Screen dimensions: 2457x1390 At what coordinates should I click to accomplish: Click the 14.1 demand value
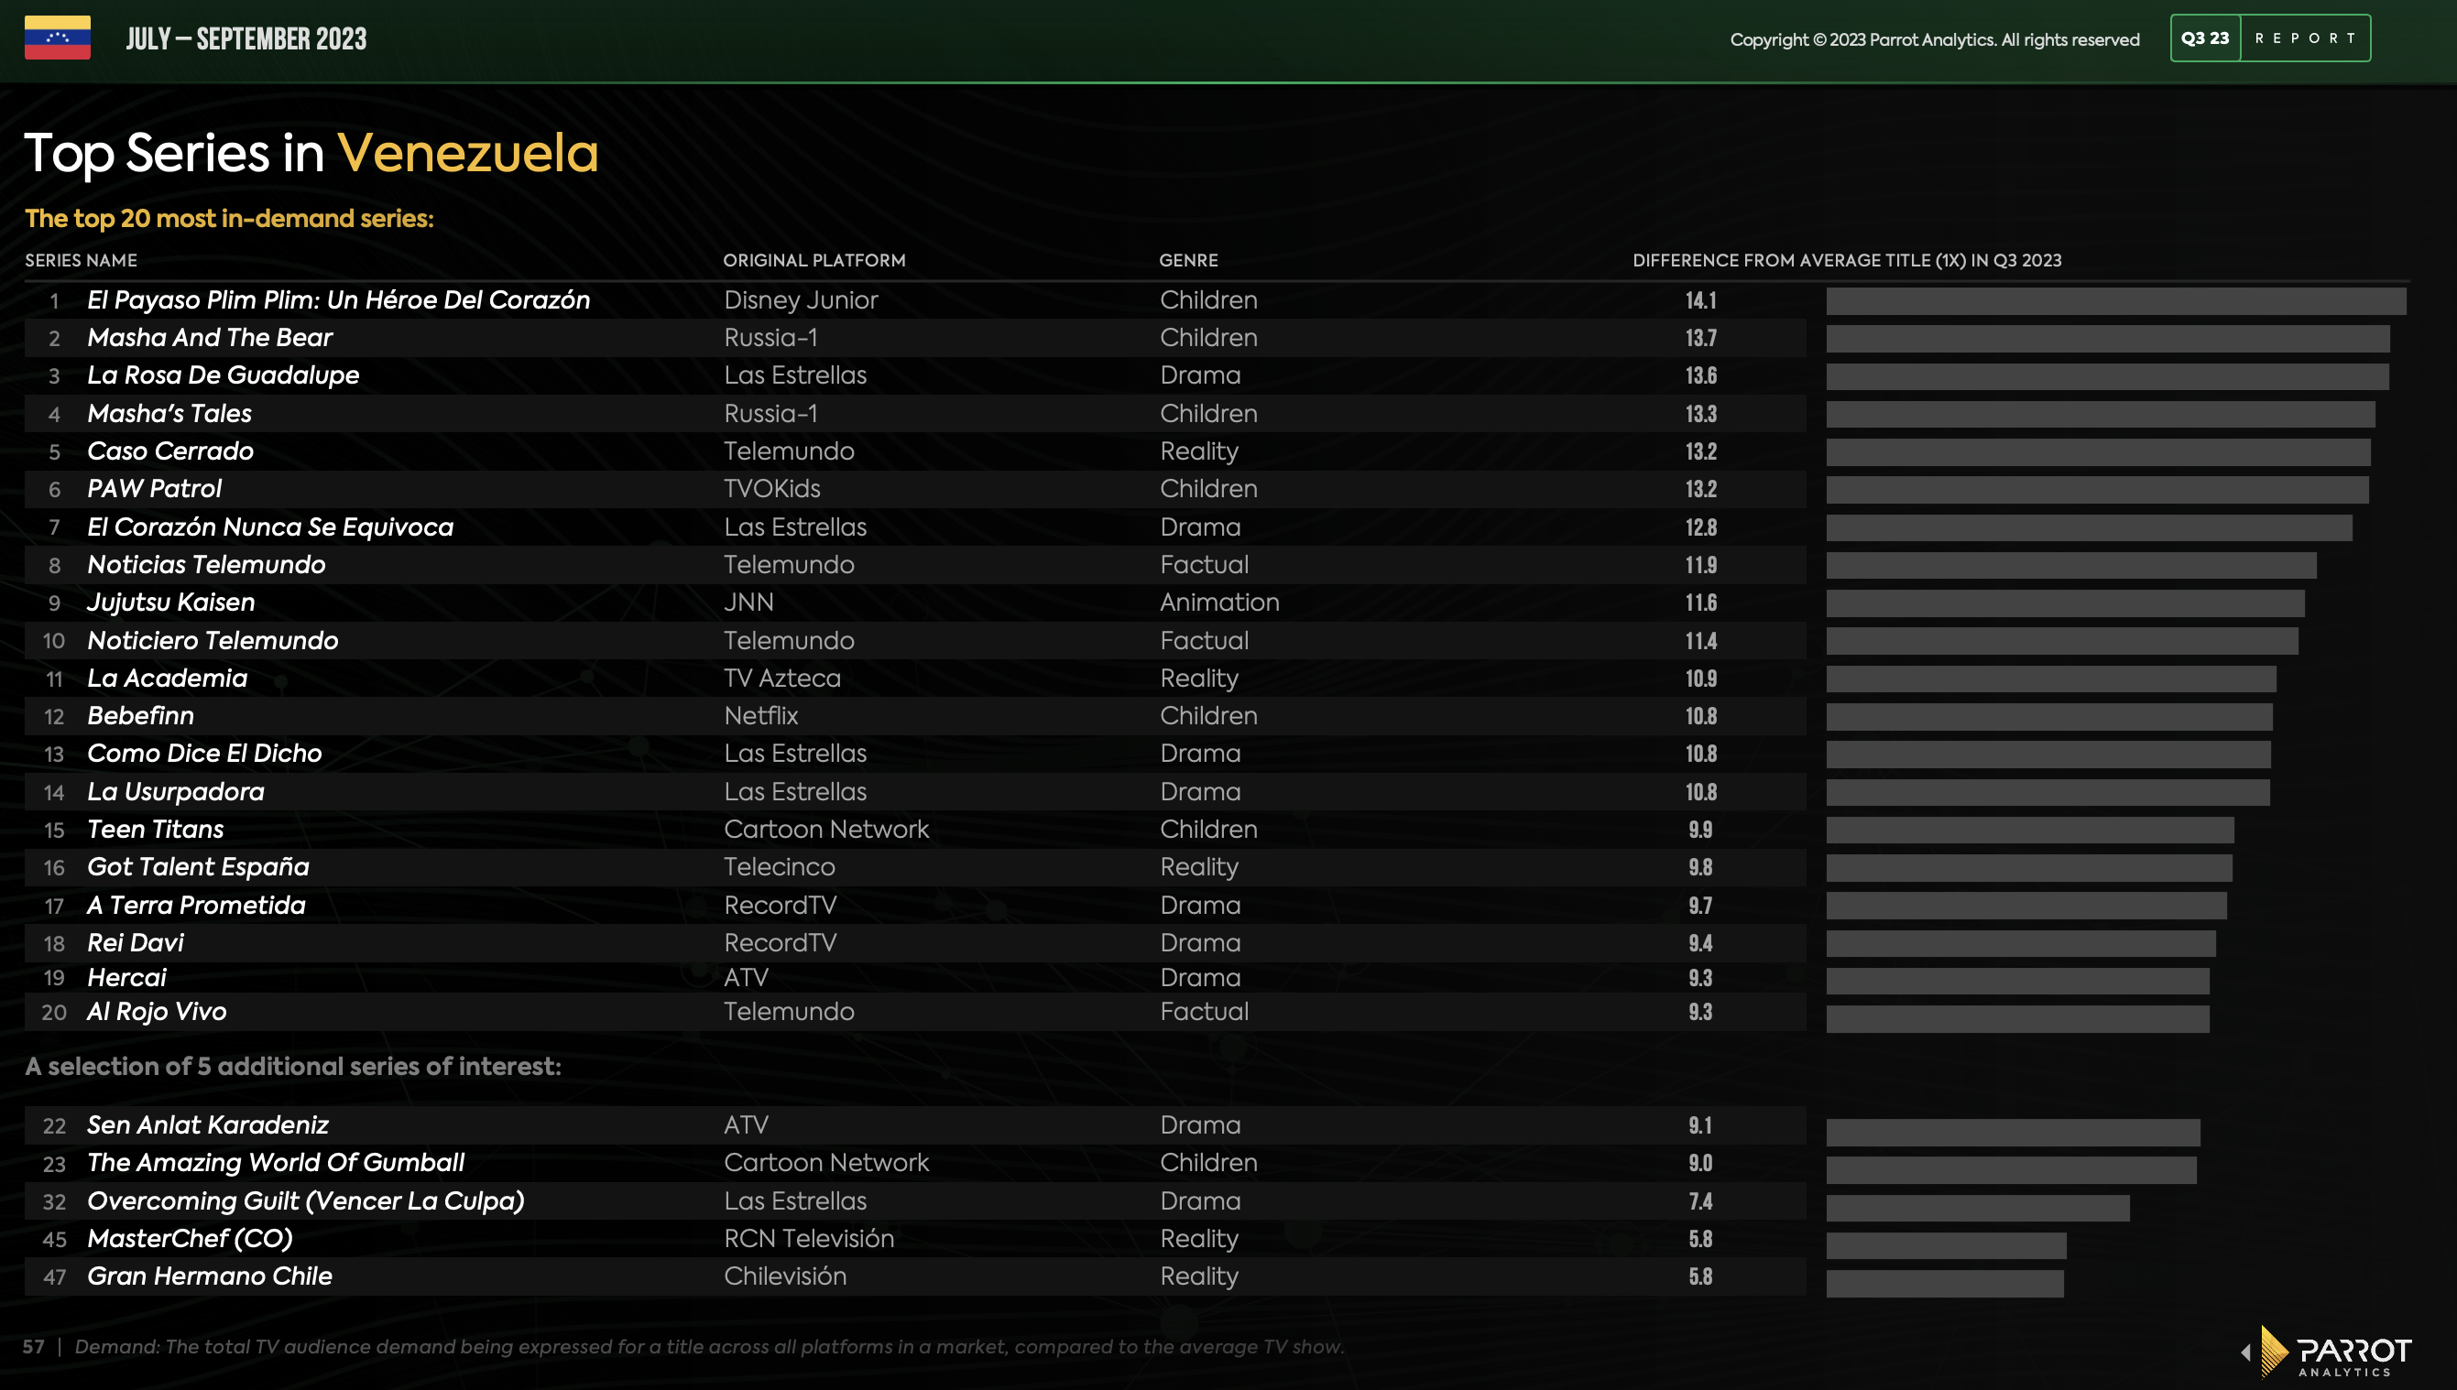tap(1700, 299)
